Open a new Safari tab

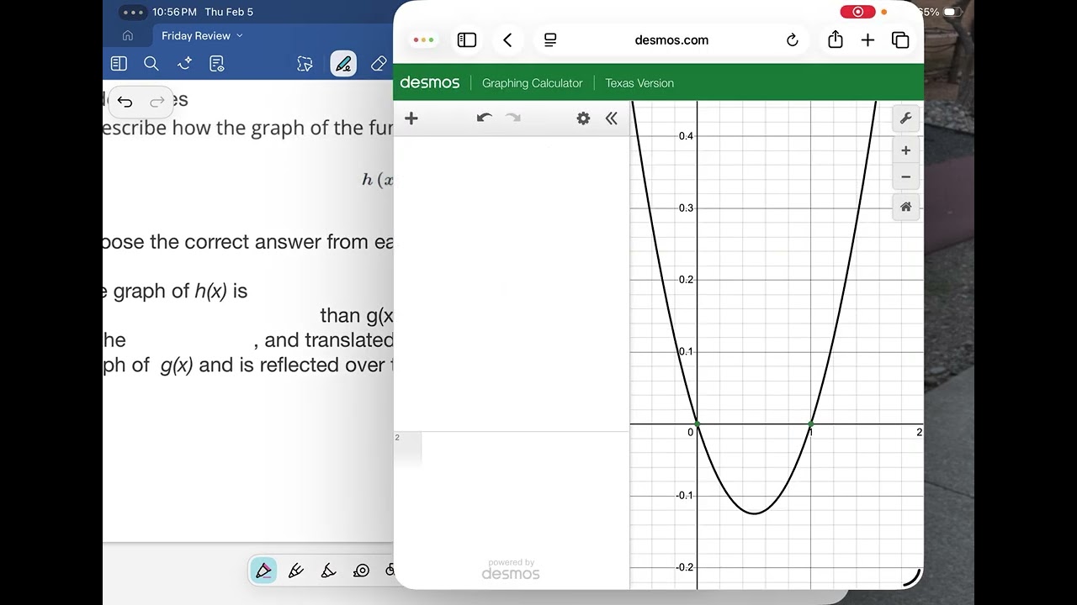coord(867,39)
